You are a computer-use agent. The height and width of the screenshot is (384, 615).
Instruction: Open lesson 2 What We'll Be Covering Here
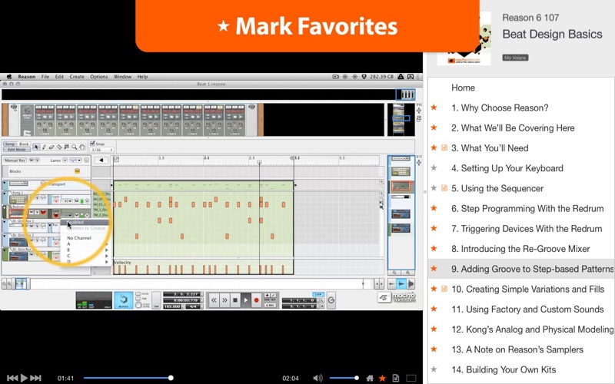click(513, 127)
